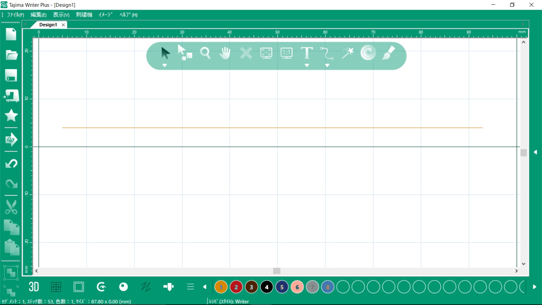Image resolution: width=542 pixels, height=305 pixels.
Task: Select gray thread color 7
Action: coord(312,287)
